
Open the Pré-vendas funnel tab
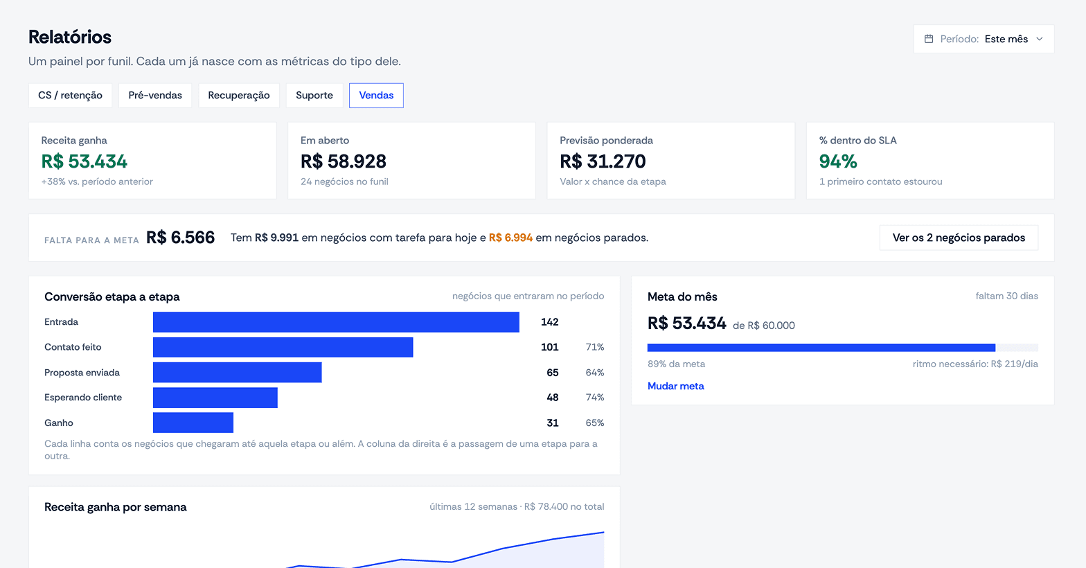pyautogui.click(x=155, y=96)
